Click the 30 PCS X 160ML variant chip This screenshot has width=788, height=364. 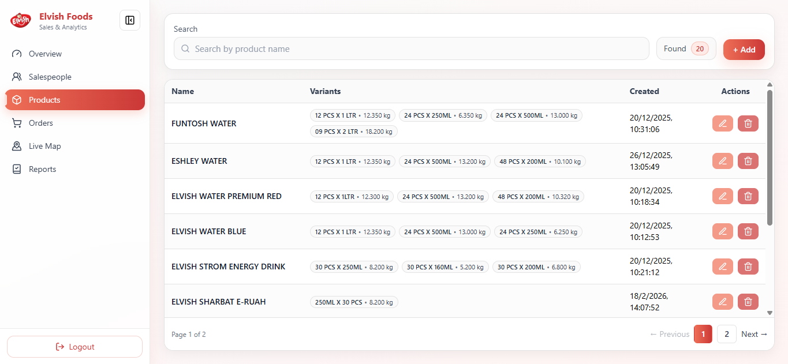tap(445, 267)
